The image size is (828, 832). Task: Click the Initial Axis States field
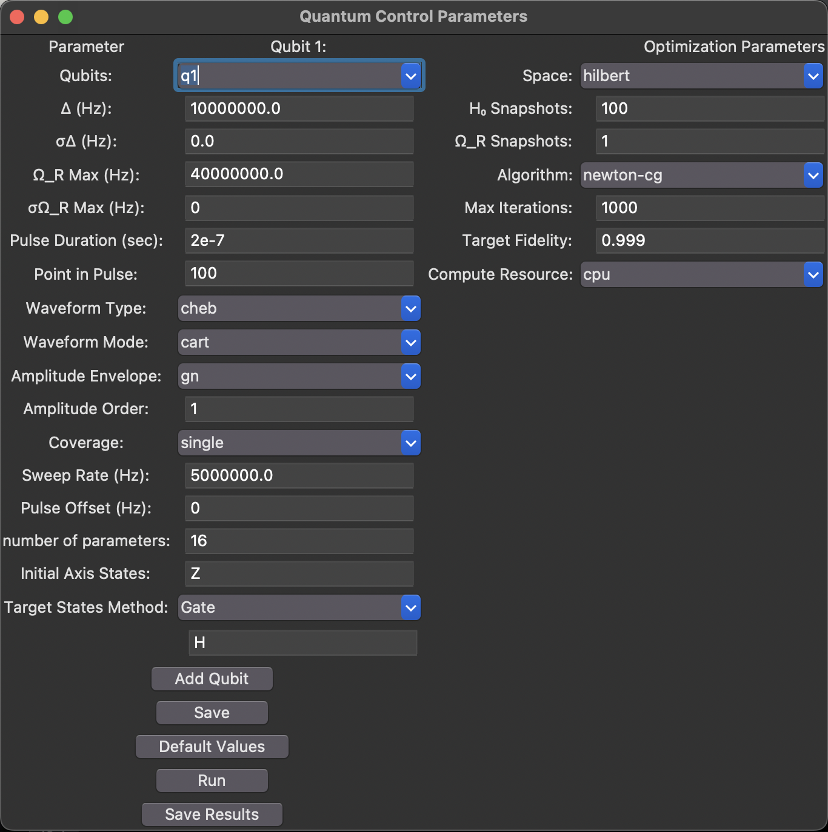tap(299, 573)
